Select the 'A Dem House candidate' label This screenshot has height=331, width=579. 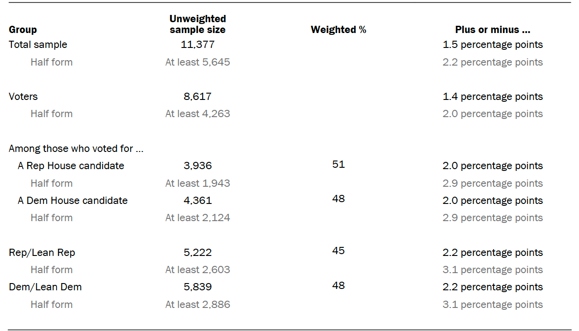(x=72, y=201)
